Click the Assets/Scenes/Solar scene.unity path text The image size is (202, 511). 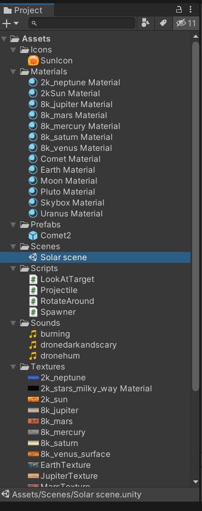pos(77,495)
